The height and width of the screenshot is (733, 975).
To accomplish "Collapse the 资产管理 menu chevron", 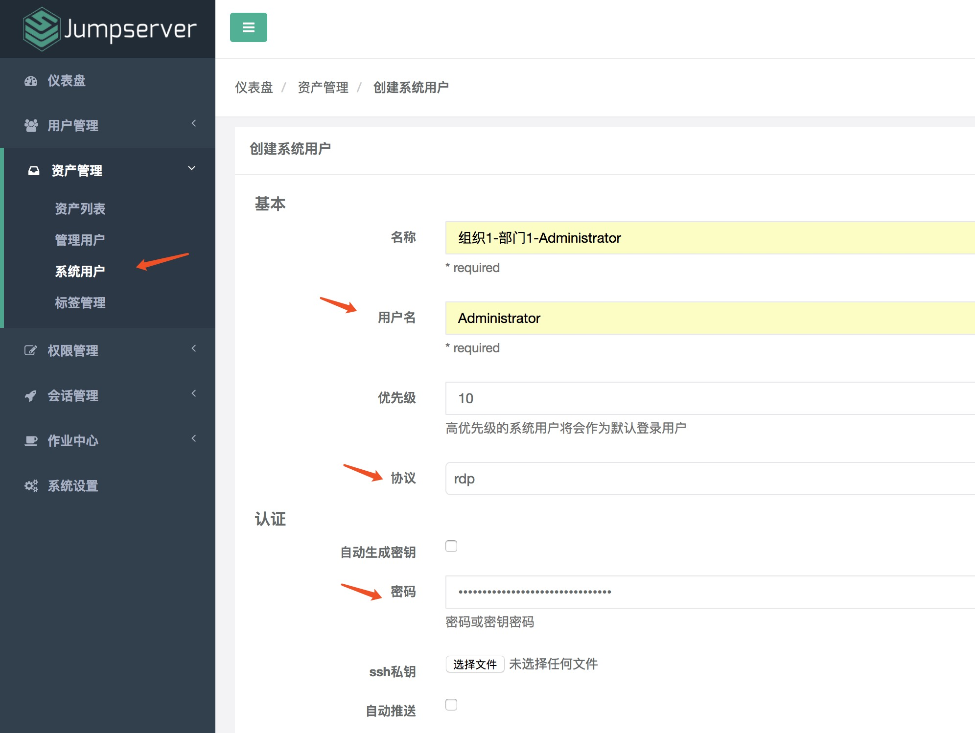I will click(192, 168).
